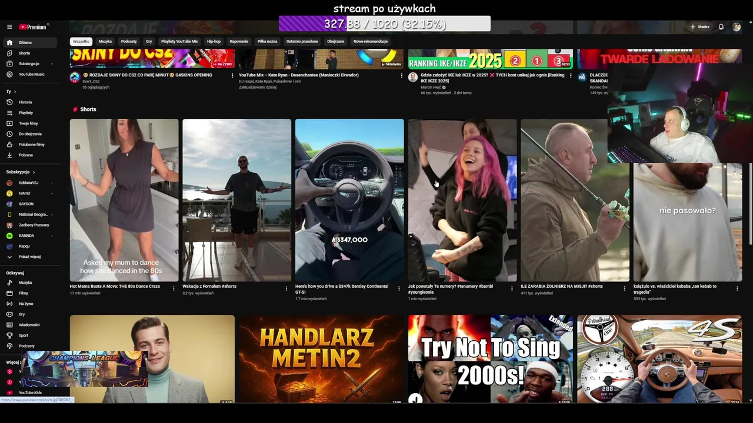Open the Gry gaming icon in sidebar
This screenshot has height=423, width=753.
coord(9,314)
